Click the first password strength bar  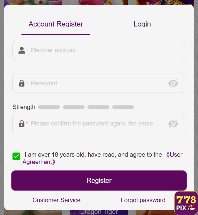pyautogui.click(x=49, y=107)
